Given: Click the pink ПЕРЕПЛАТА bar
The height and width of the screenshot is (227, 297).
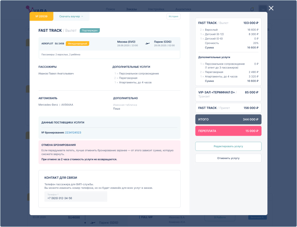Looking at the screenshot, I should 228,131.
